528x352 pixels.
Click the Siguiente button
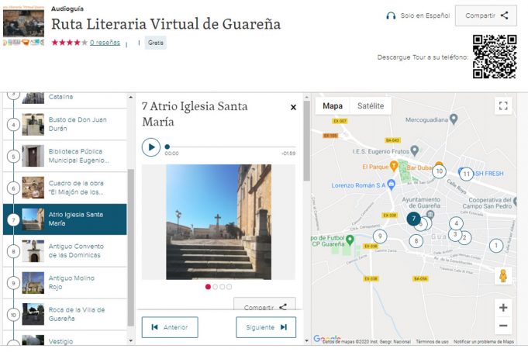266,327
